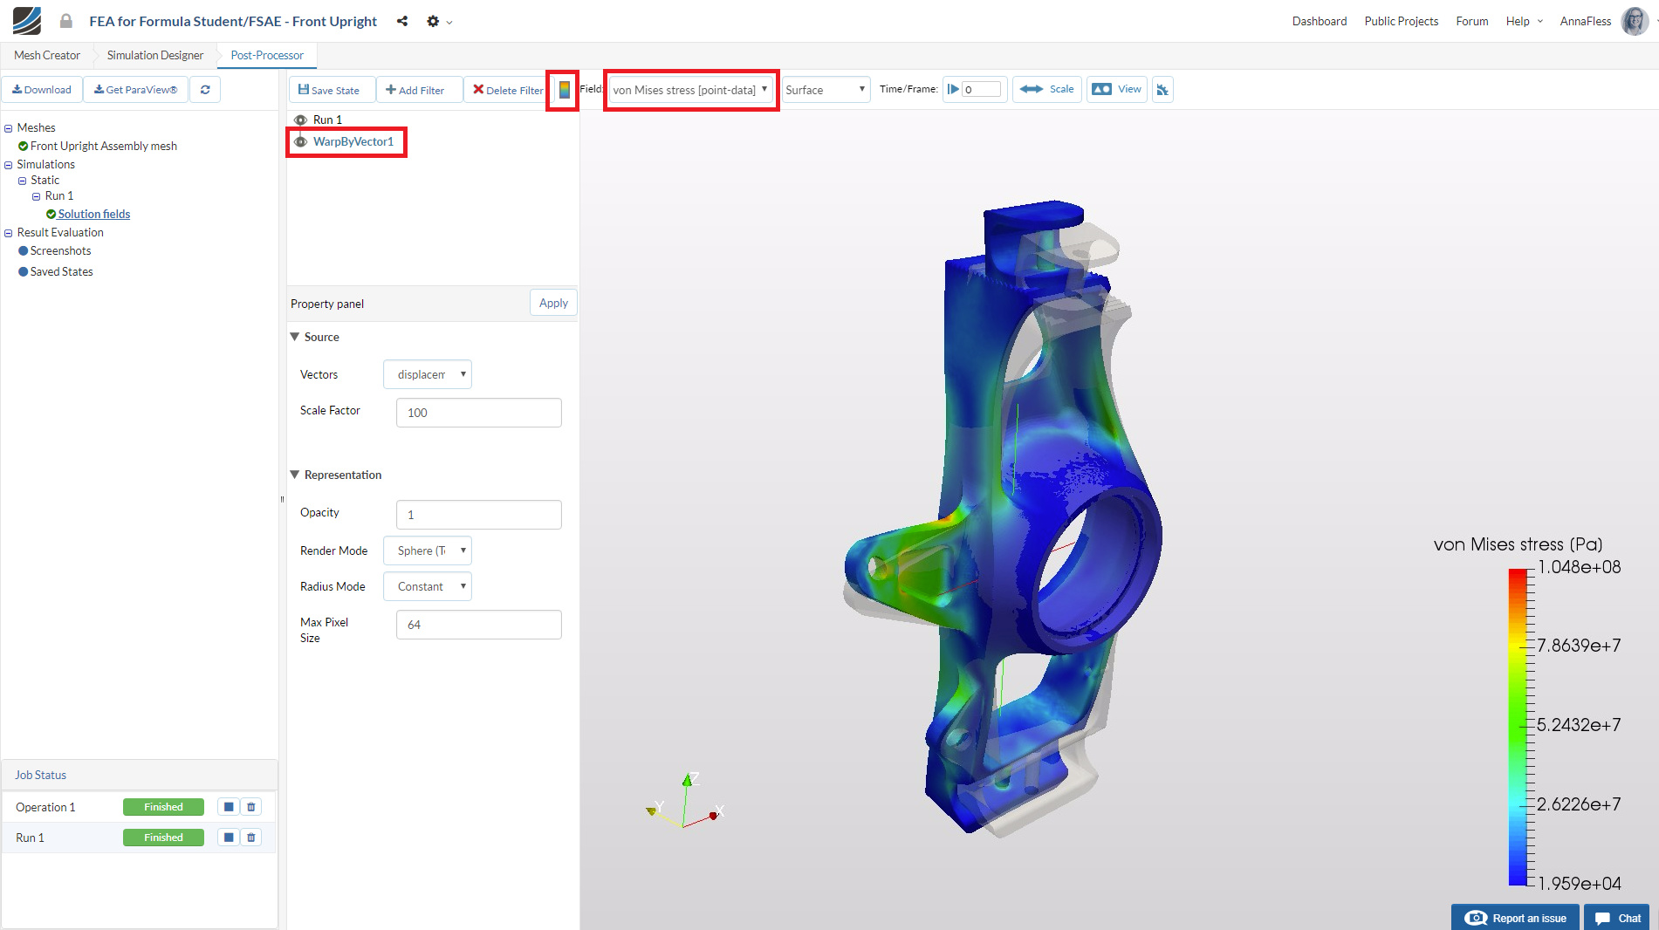Switch to the Post-Processor tab
The height and width of the screenshot is (930, 1659).
[267, 55]
